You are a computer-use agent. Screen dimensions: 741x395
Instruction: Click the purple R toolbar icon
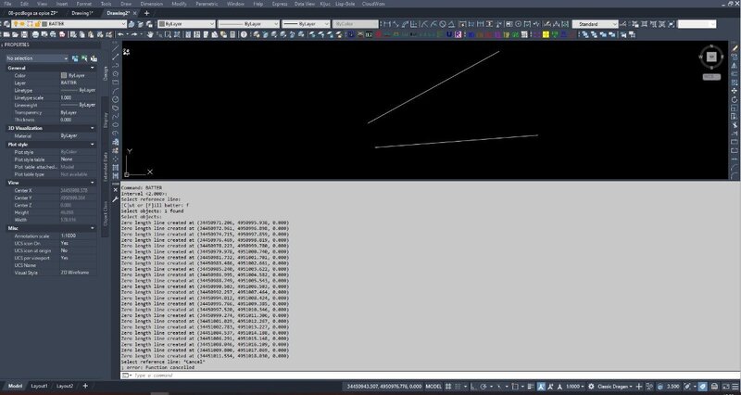(x=458, y=34)
